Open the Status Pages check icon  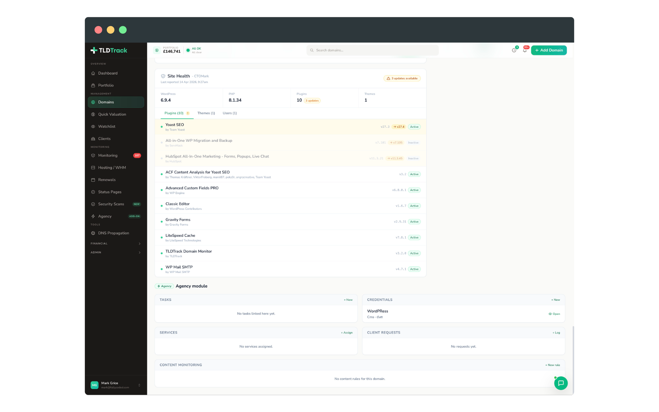pos(93,192)
